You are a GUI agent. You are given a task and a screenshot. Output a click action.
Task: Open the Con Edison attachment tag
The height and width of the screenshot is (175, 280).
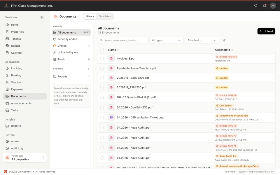click(x=224, y=106)
